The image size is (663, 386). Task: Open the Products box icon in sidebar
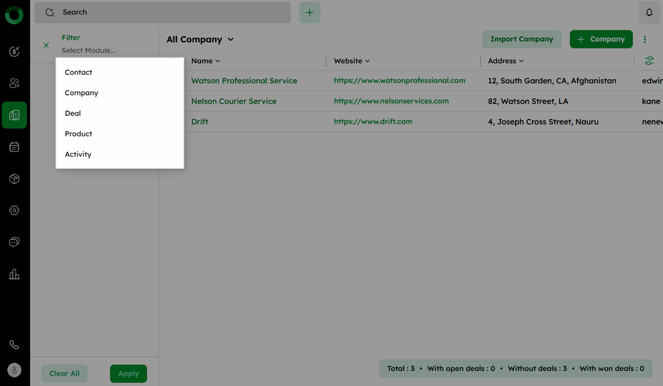pos(15,179)
